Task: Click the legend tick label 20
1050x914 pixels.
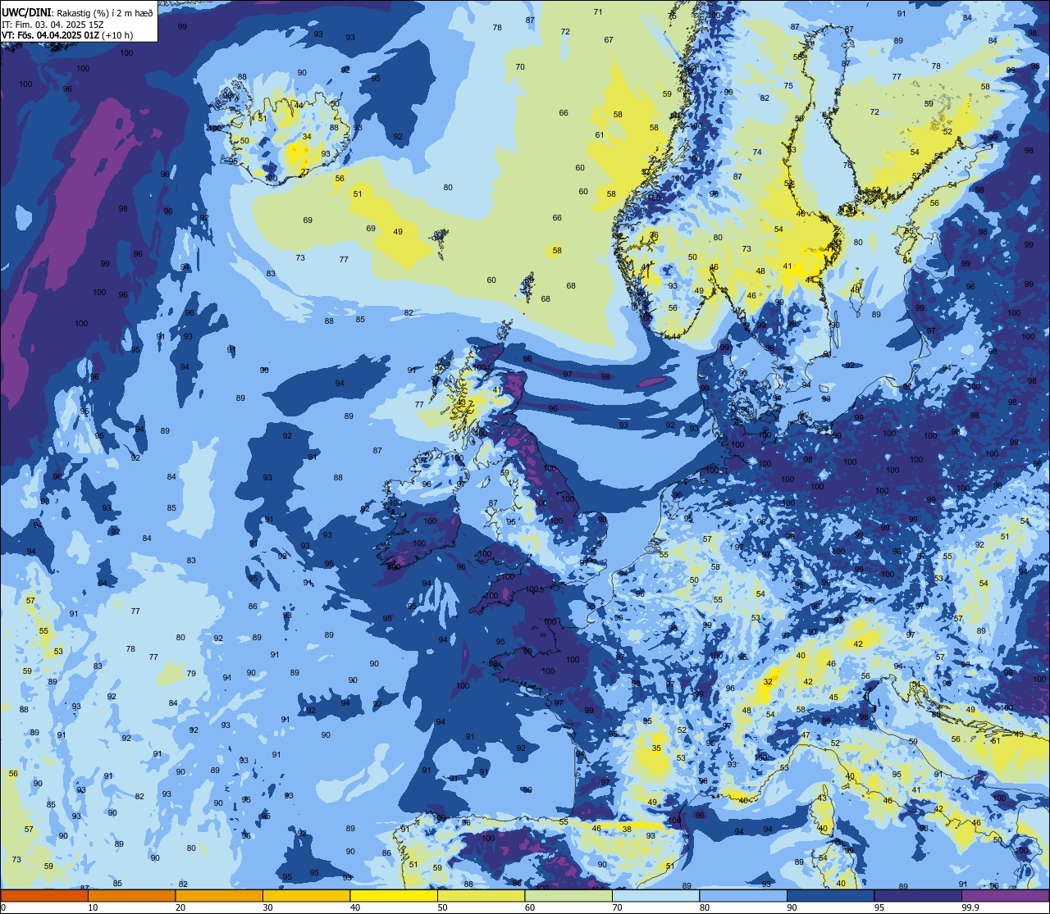Action: click(180, 907)
